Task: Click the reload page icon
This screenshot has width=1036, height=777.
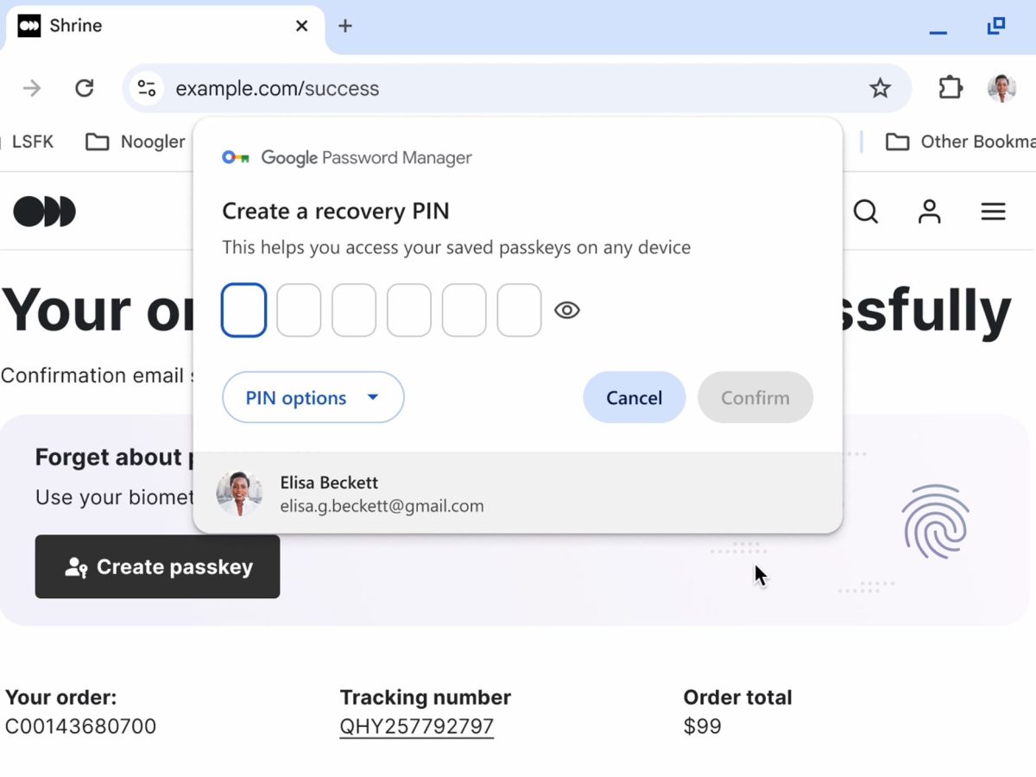Action: tap(84, 88)
